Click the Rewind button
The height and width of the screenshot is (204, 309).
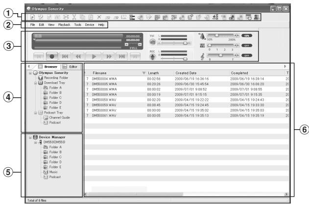78,57
